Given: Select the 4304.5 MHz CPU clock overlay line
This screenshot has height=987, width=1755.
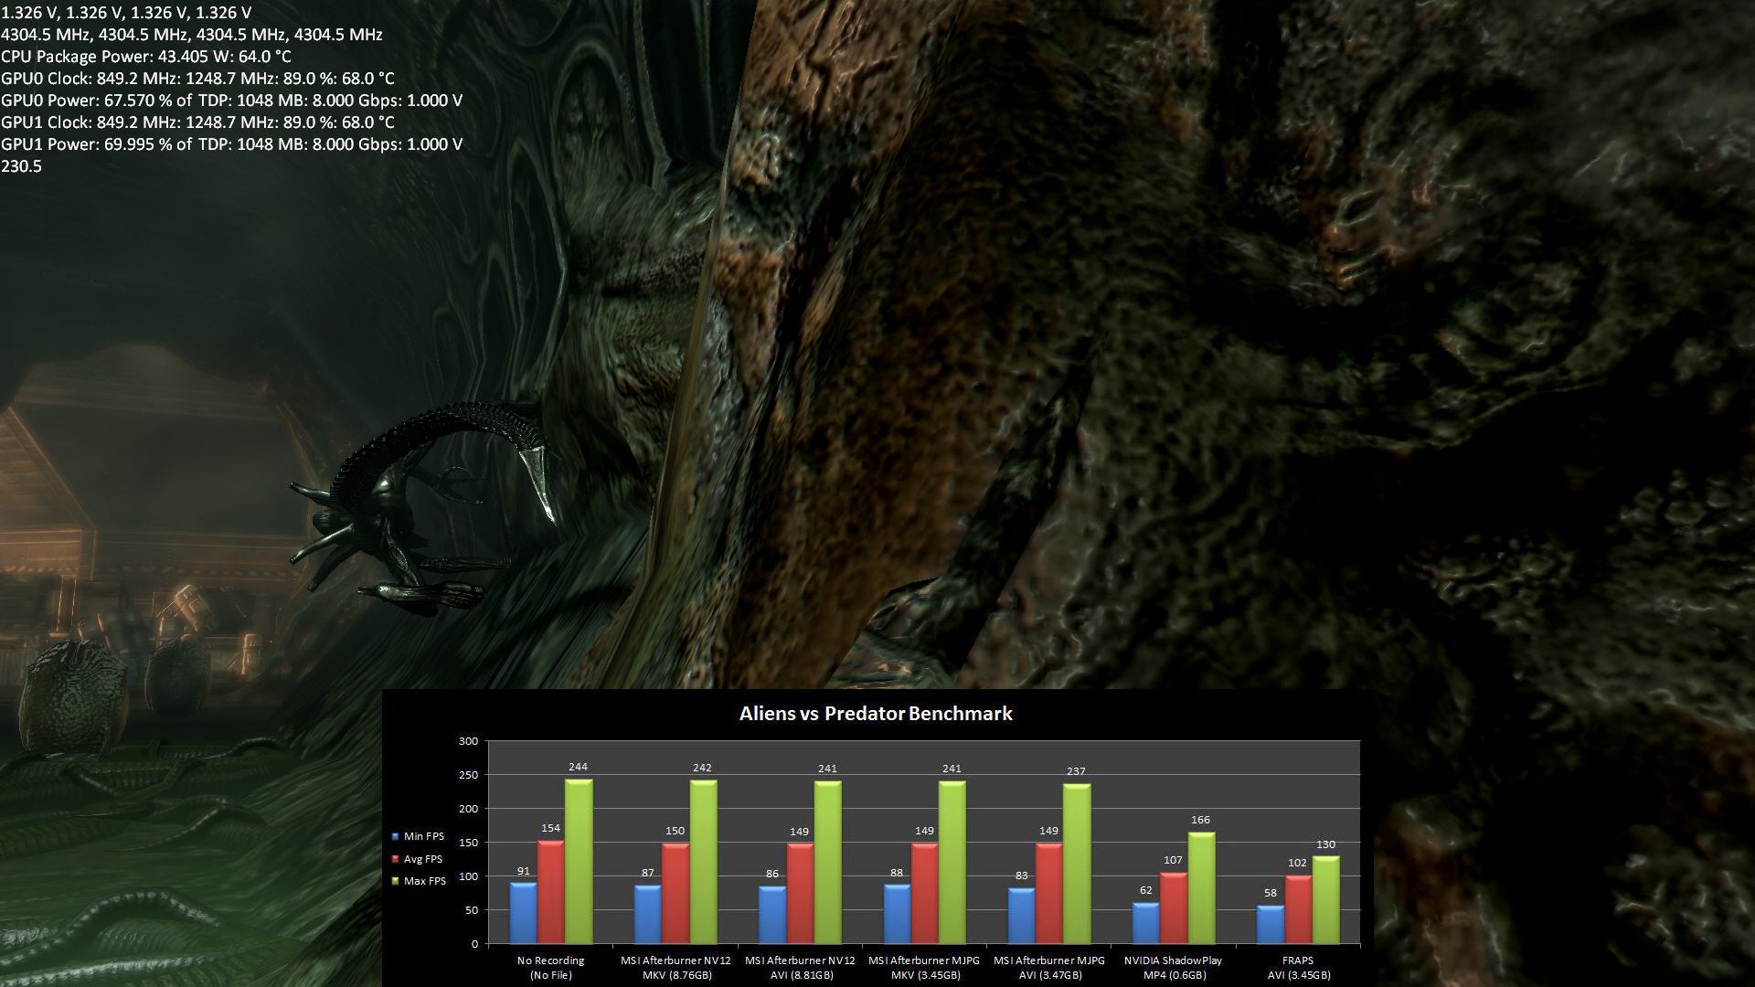Looking at the screenshot, I should [x=192, y=35].
